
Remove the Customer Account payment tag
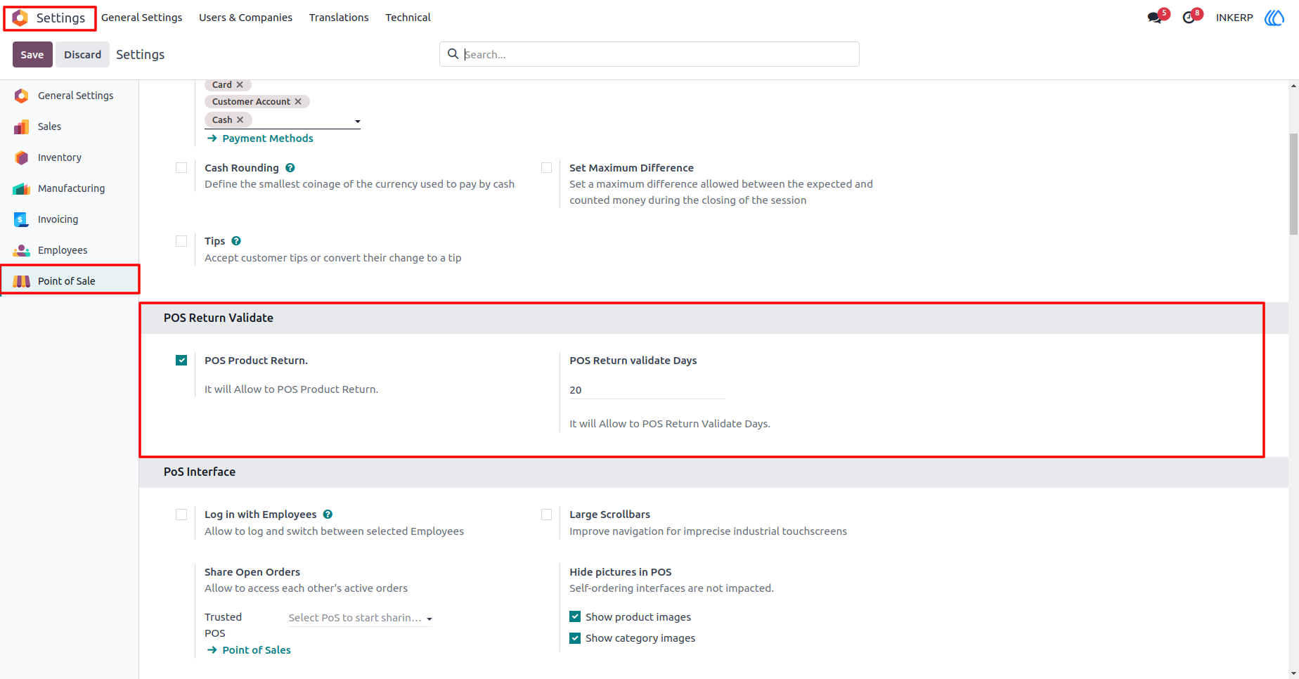[x=298, y=102]
